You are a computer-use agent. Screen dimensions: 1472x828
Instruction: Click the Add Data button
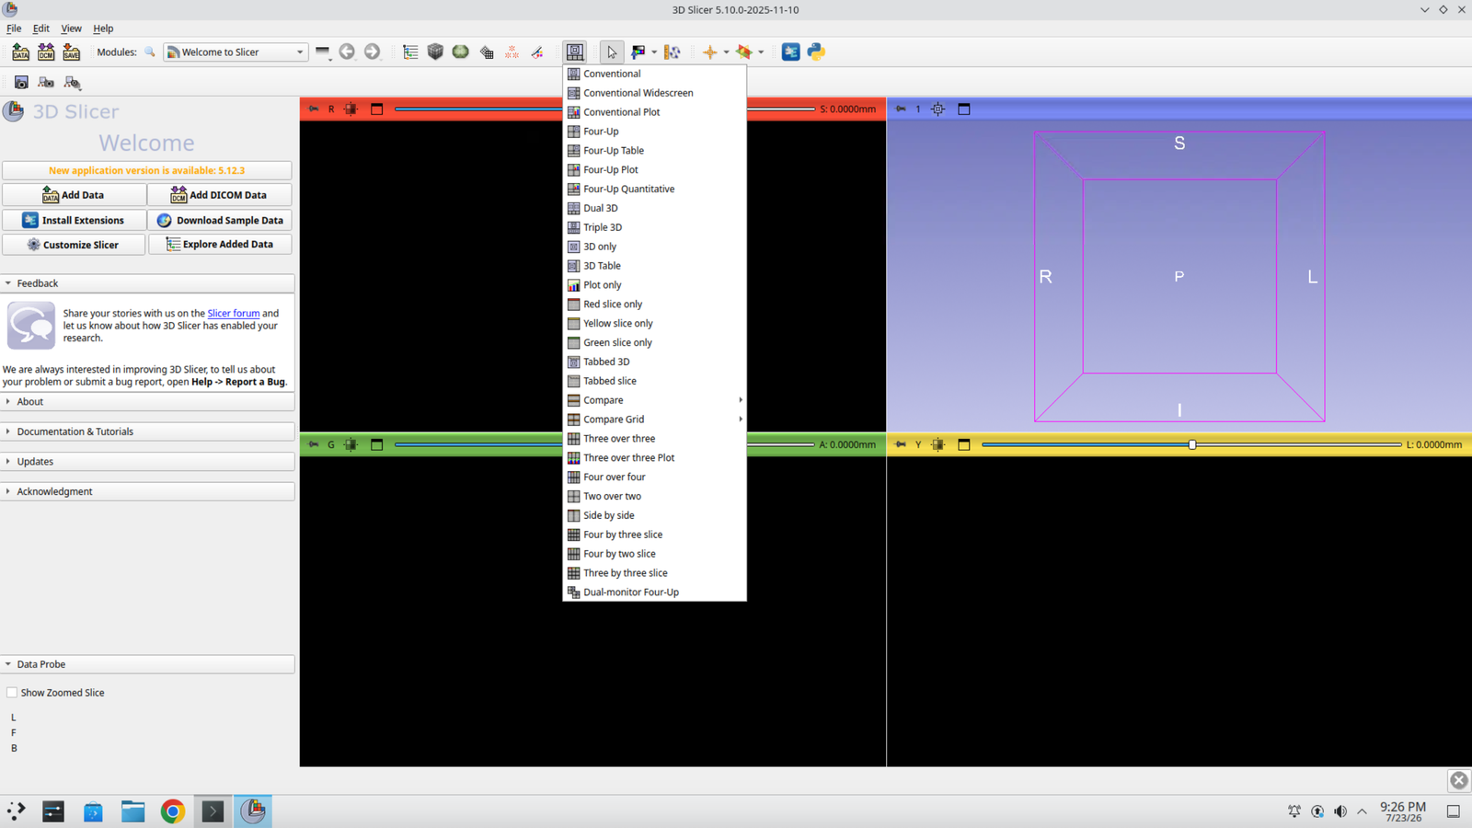tap(74, 195)
